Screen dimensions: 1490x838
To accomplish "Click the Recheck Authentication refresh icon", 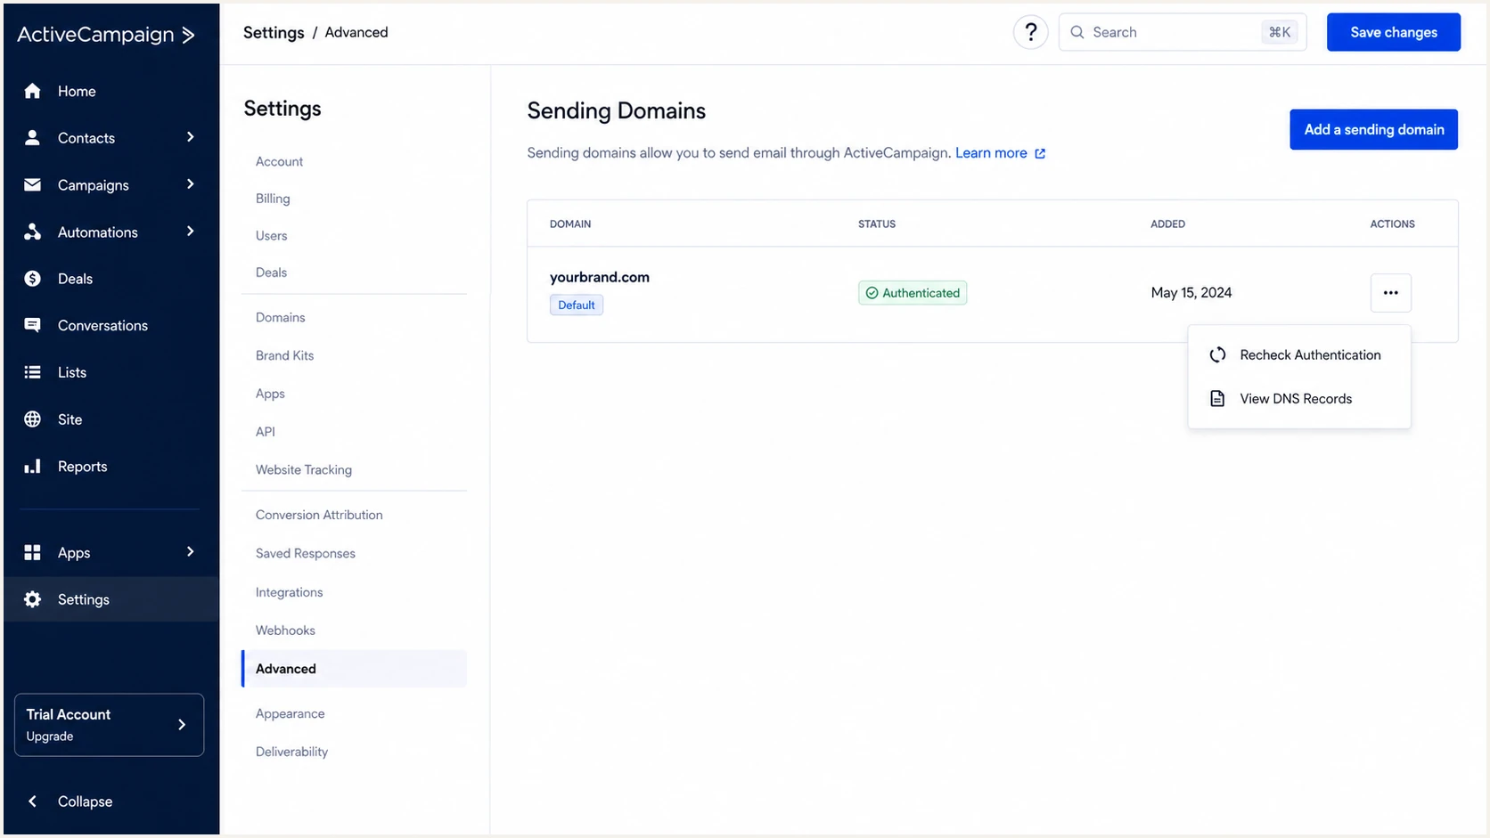I will click(x=1217, y=354).
